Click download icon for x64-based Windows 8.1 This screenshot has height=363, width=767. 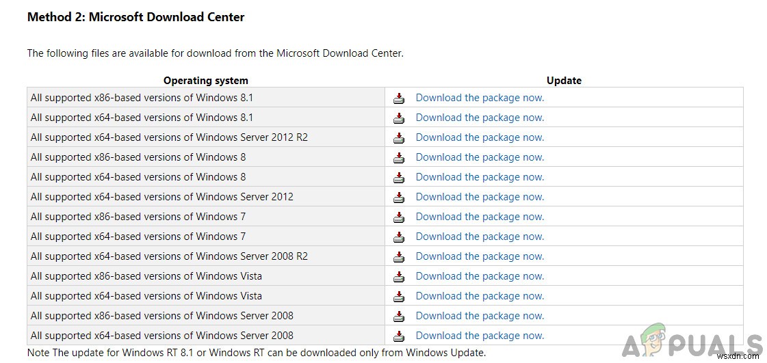399,118
